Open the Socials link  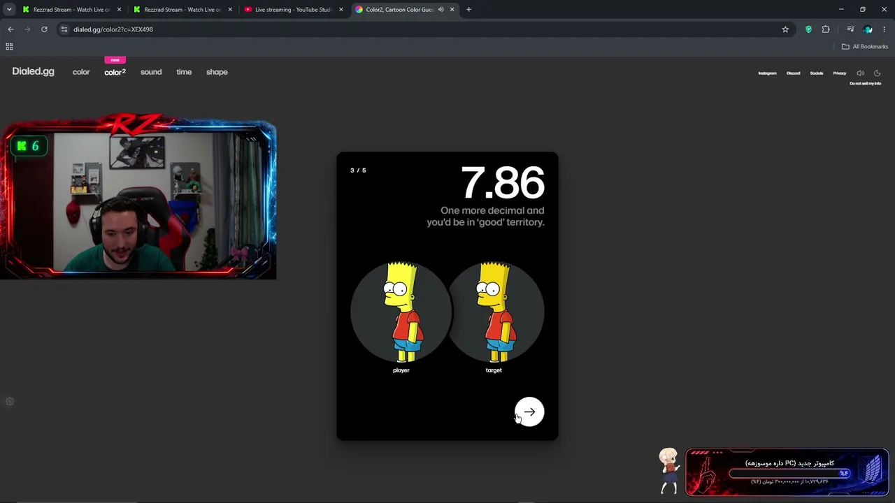(x=817, y=73)
